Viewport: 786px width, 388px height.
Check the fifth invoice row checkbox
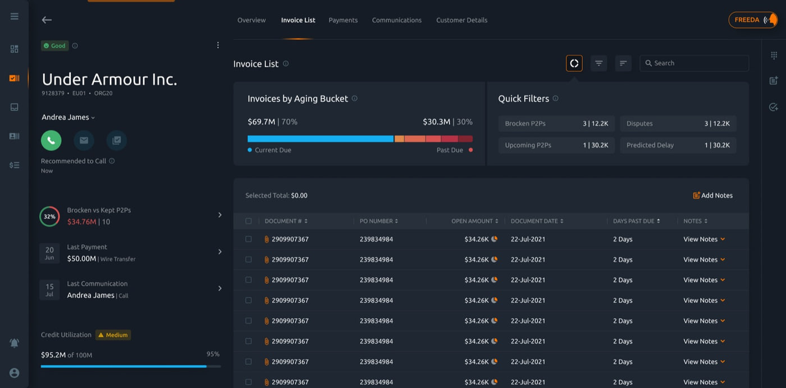(249, 321)
